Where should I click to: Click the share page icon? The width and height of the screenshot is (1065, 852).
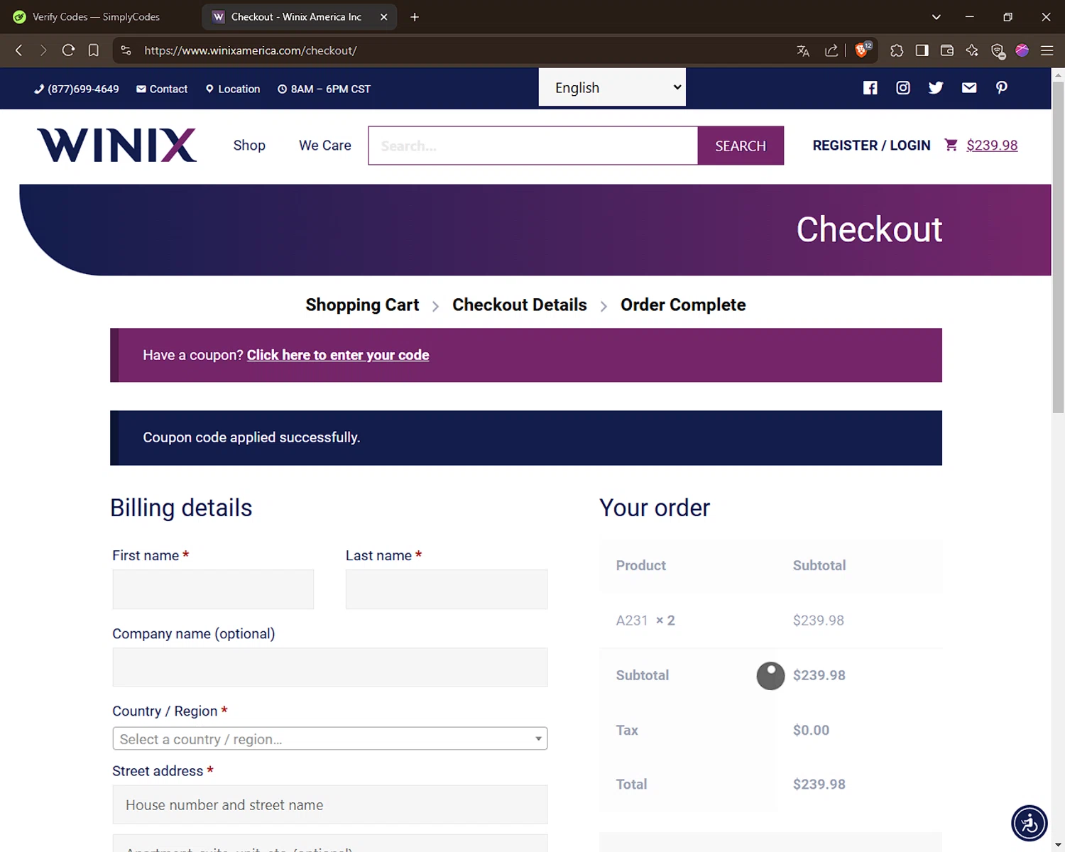(831, 50)
